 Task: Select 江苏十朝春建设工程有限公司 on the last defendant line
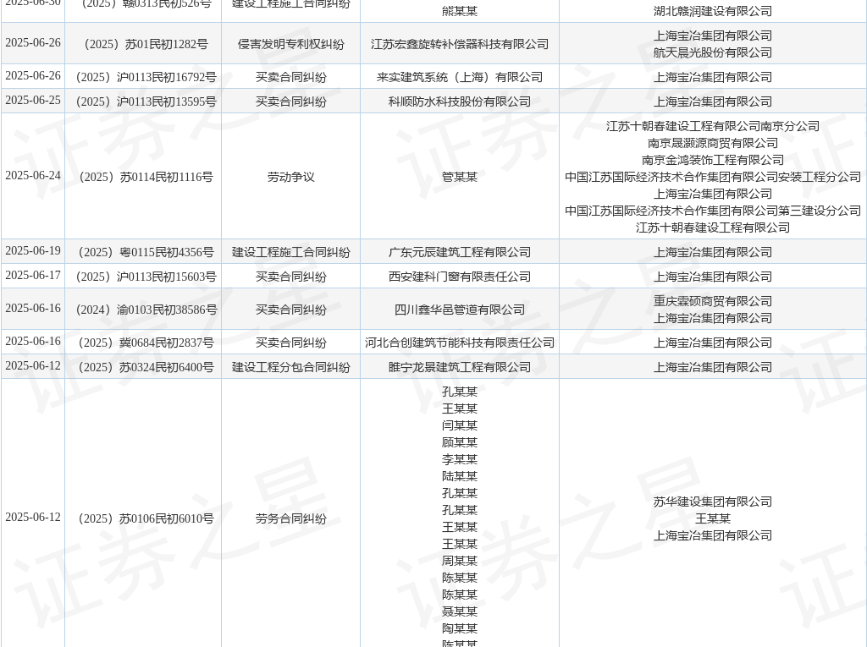[713, 228]
